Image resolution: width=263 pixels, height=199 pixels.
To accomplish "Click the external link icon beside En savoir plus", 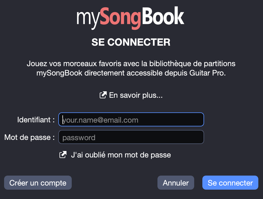I will pyautogui.click(x=103, y=95).
